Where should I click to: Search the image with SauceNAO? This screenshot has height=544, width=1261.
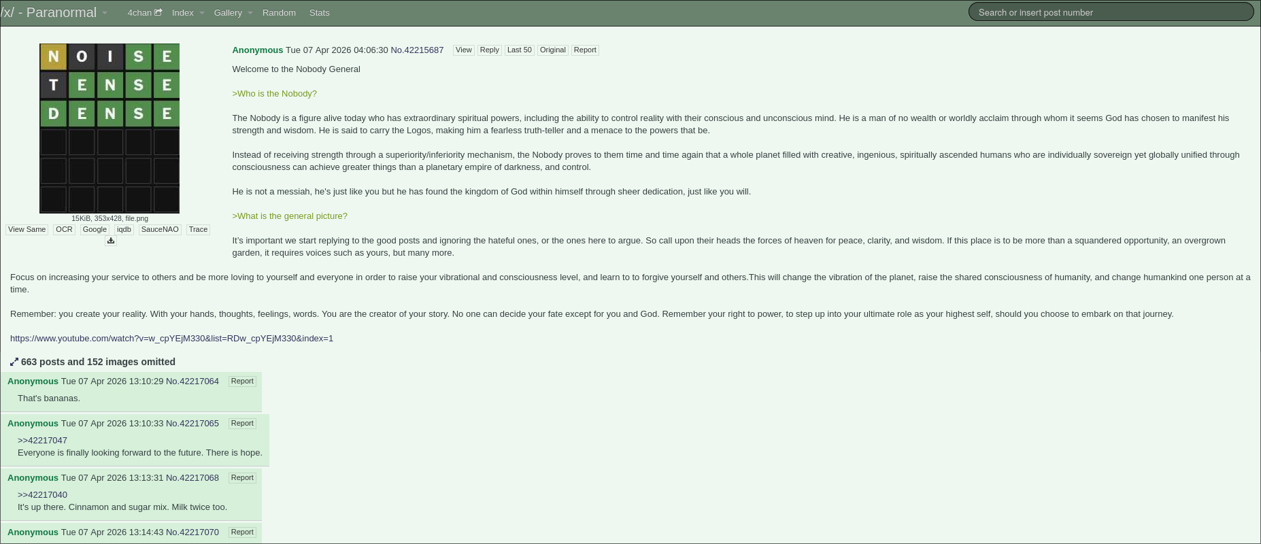click(x=160, y=230)
